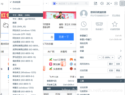Open 我的应用 menu item
125x95 pixels.
[101, 43]
